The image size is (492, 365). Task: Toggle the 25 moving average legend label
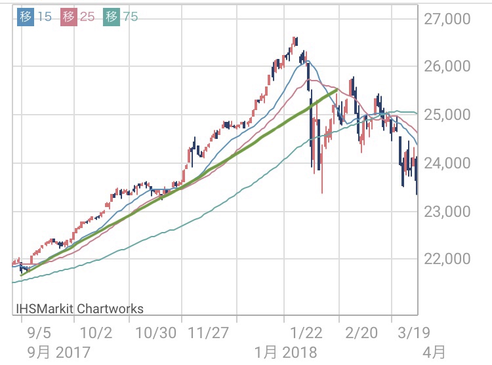[x=89, y=18]
